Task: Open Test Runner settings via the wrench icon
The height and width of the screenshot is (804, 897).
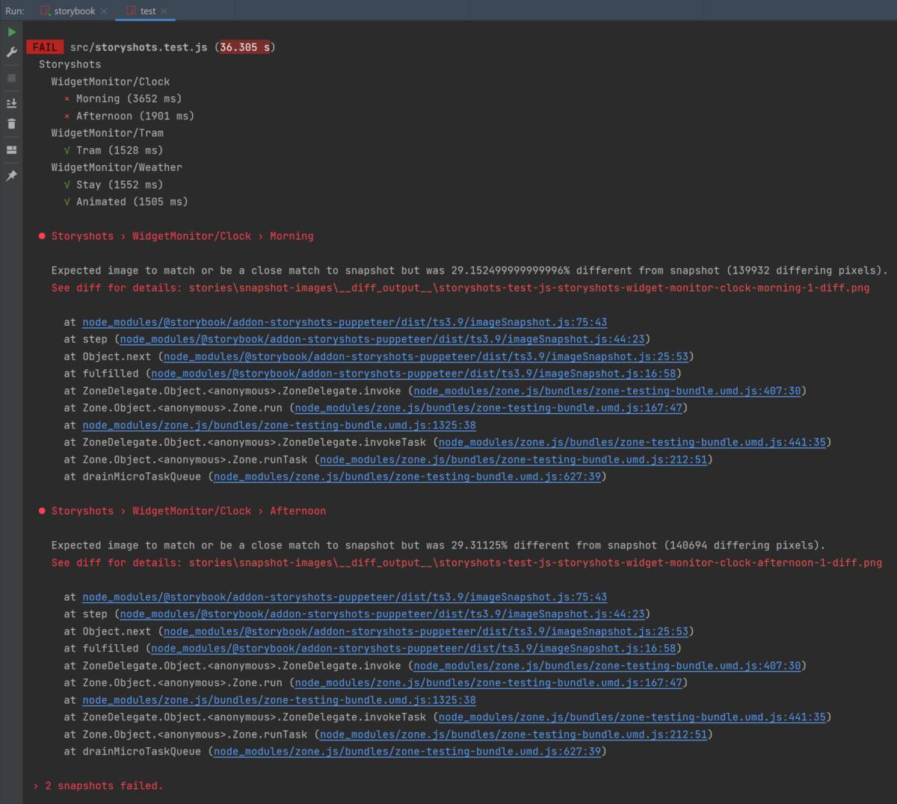Action: (11, 52)
